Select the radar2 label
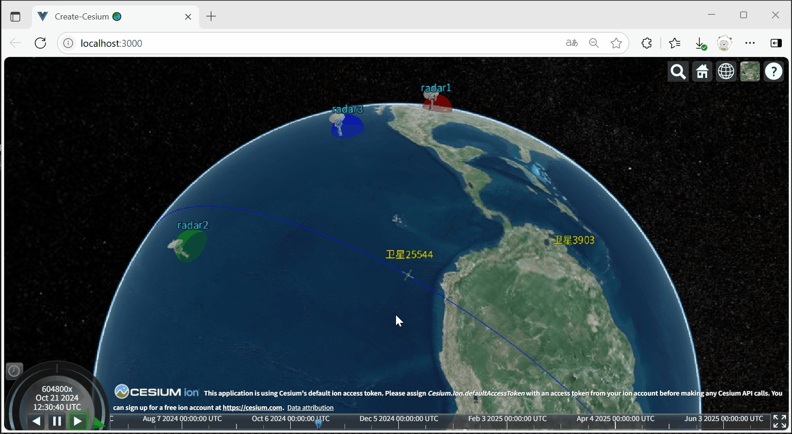 [193, 225]
